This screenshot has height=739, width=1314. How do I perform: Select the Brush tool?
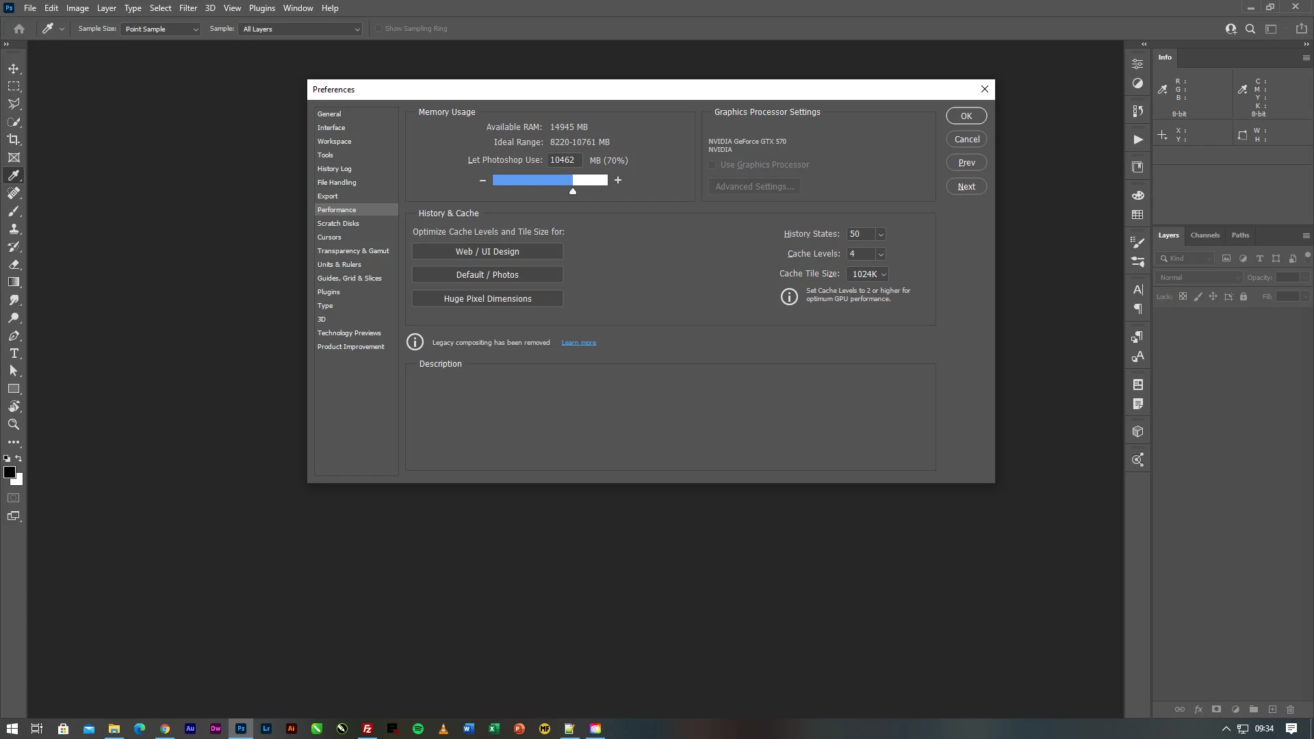tap(14, 211)
